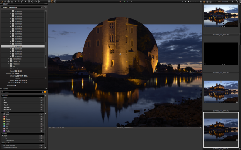The height and width of the screenshot is (150, 241).
Task: Open search options gear in Filters
Action: tap(43, 92)
